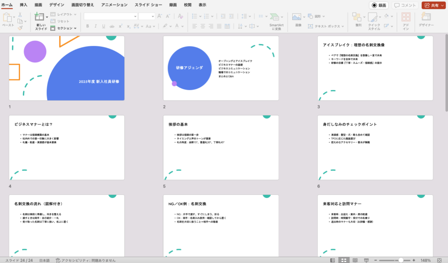Open the Comments (コメント) button
The width and height of the screenshot is (448, 263).
(x=405, y=5)
